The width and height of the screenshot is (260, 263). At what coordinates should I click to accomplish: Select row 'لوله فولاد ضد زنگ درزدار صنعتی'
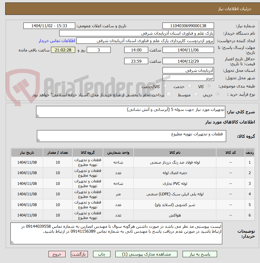(133, 162)
